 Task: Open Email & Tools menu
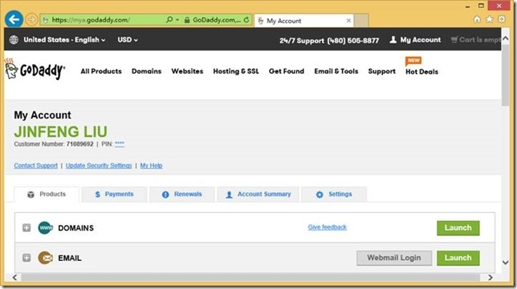336,71
